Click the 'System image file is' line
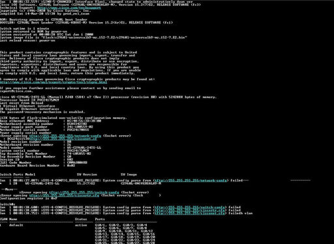Screen dimensions: 334x244 tap(93, 37)
